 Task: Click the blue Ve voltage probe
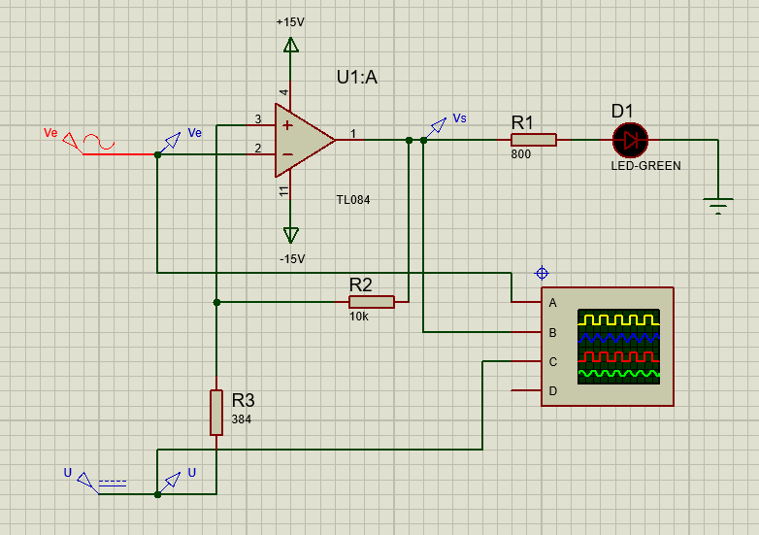[x=172, y=143]
